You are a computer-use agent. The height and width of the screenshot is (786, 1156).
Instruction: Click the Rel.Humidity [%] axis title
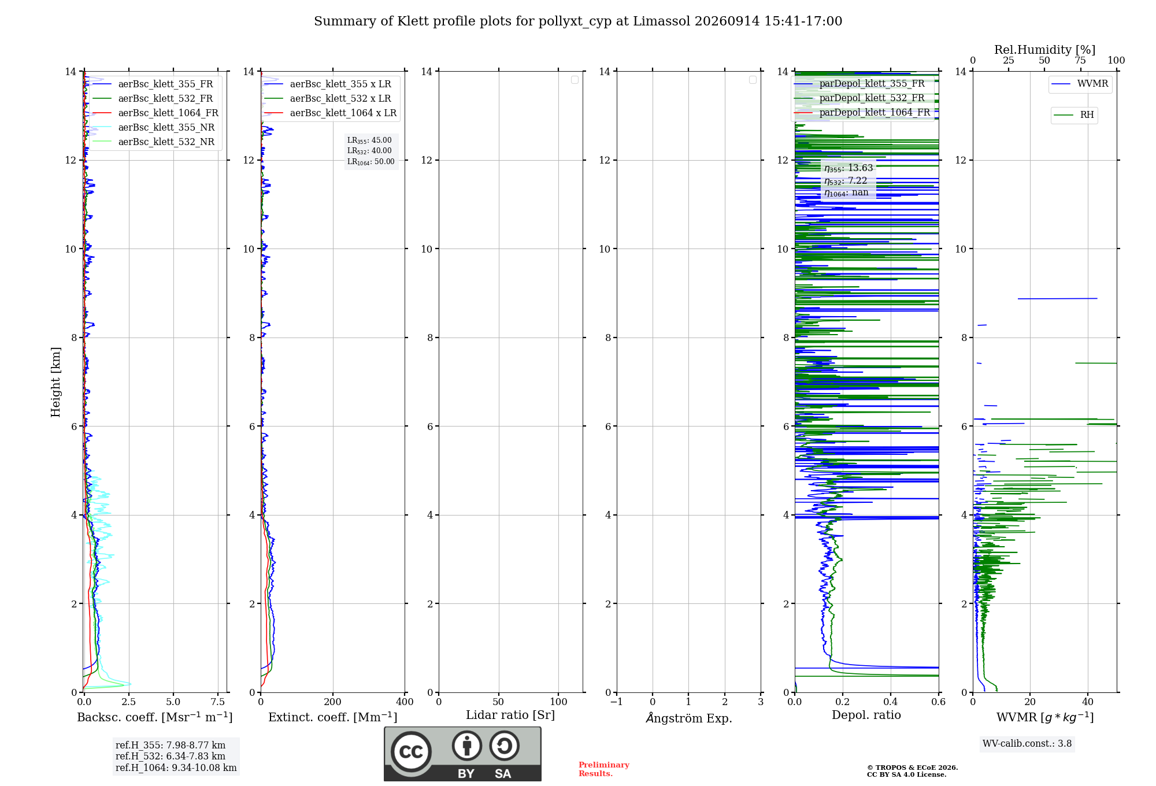tap(1045, 50)
